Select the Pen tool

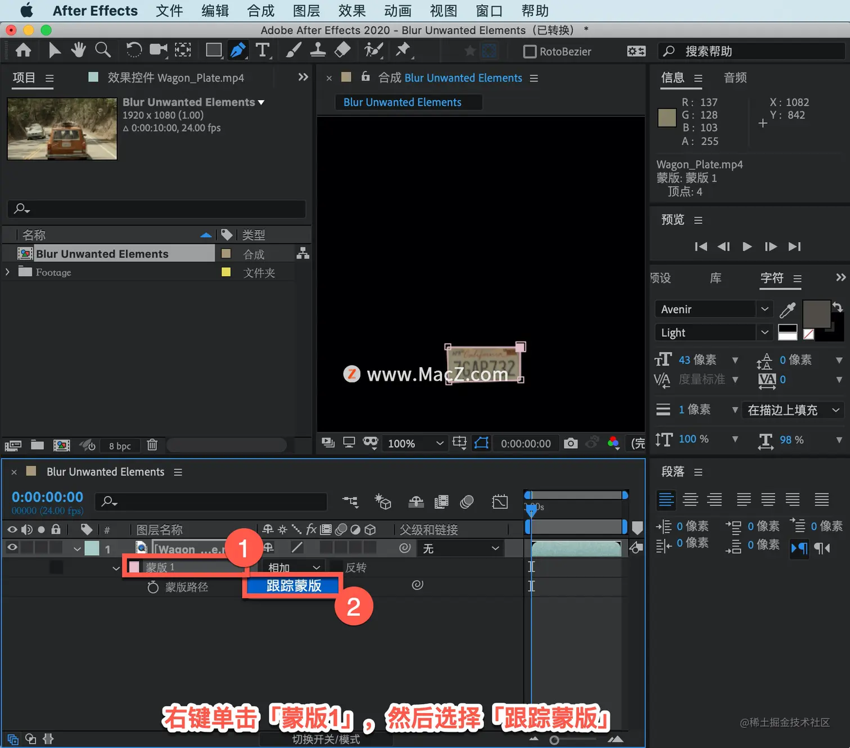[x=238, y=51]
